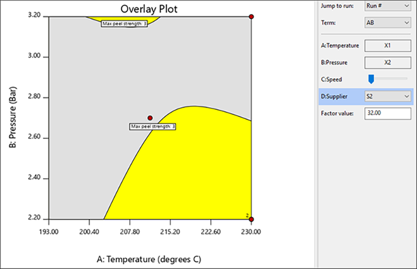
Task: Click the red point at bottom-right plot corner
Action: (251, 219)
